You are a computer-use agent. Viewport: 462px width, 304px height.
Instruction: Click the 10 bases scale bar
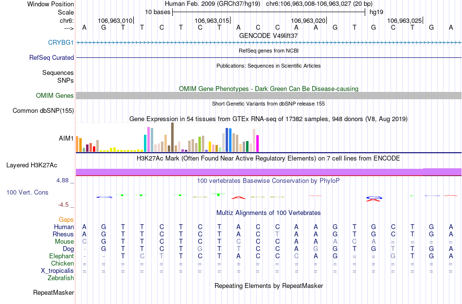tap(269, 12)
